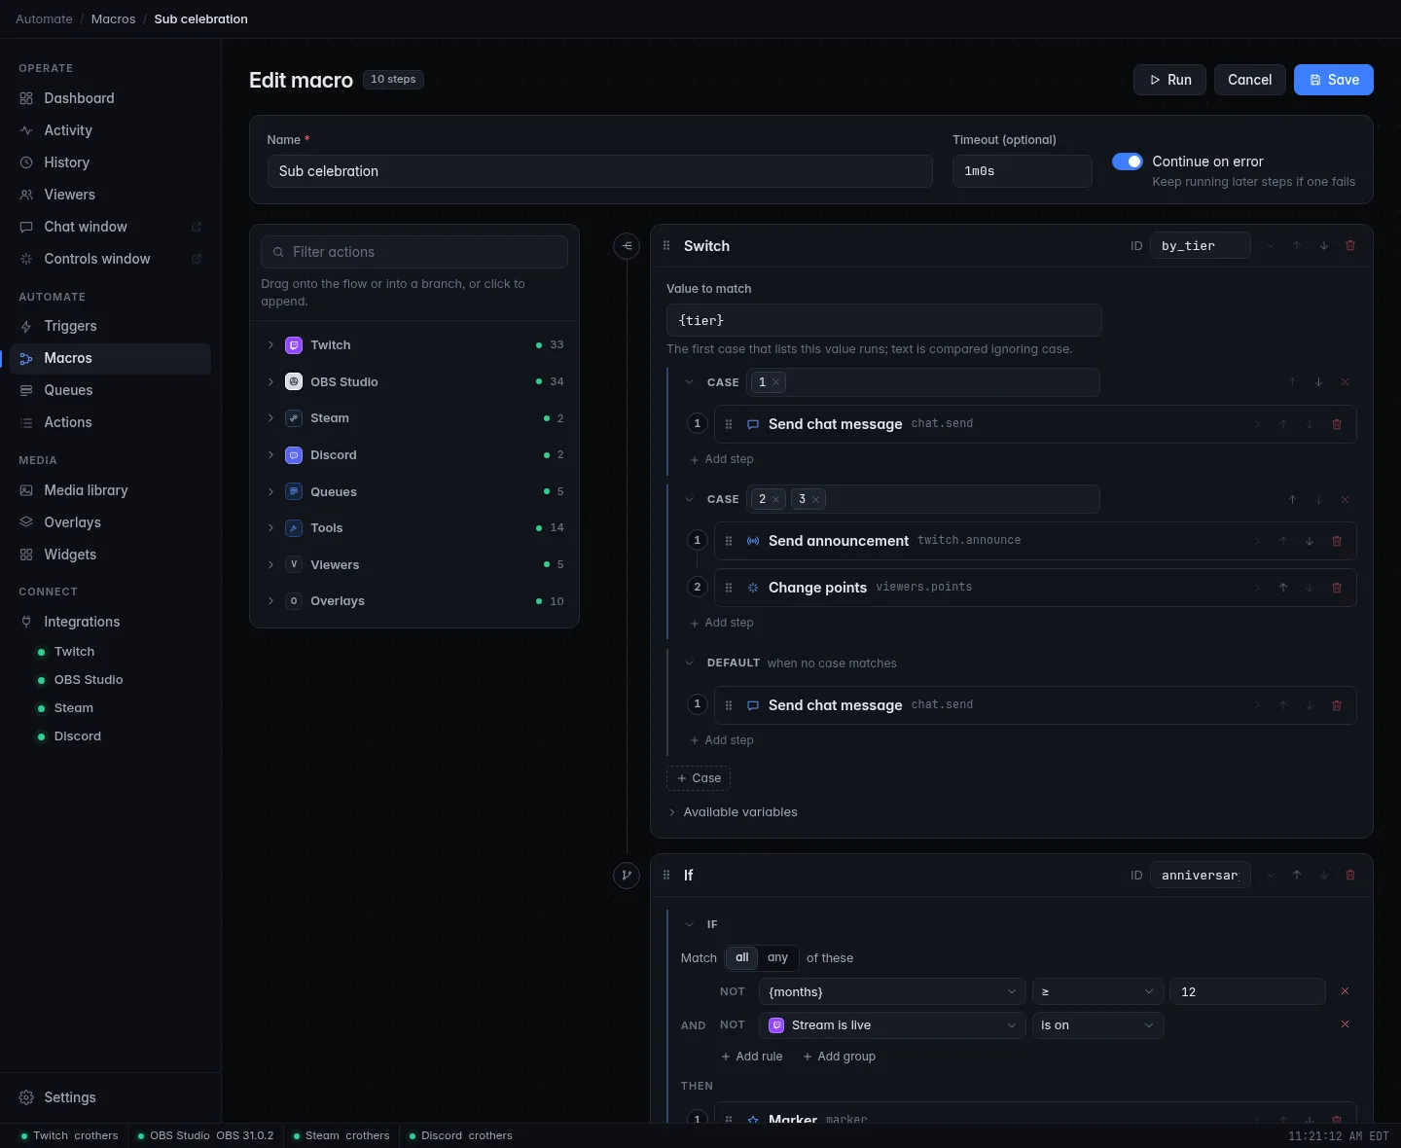Image resolution: width=1401 pixels, height=1148 pixels.
Task: Save the macro
Action: point(1334,80)
